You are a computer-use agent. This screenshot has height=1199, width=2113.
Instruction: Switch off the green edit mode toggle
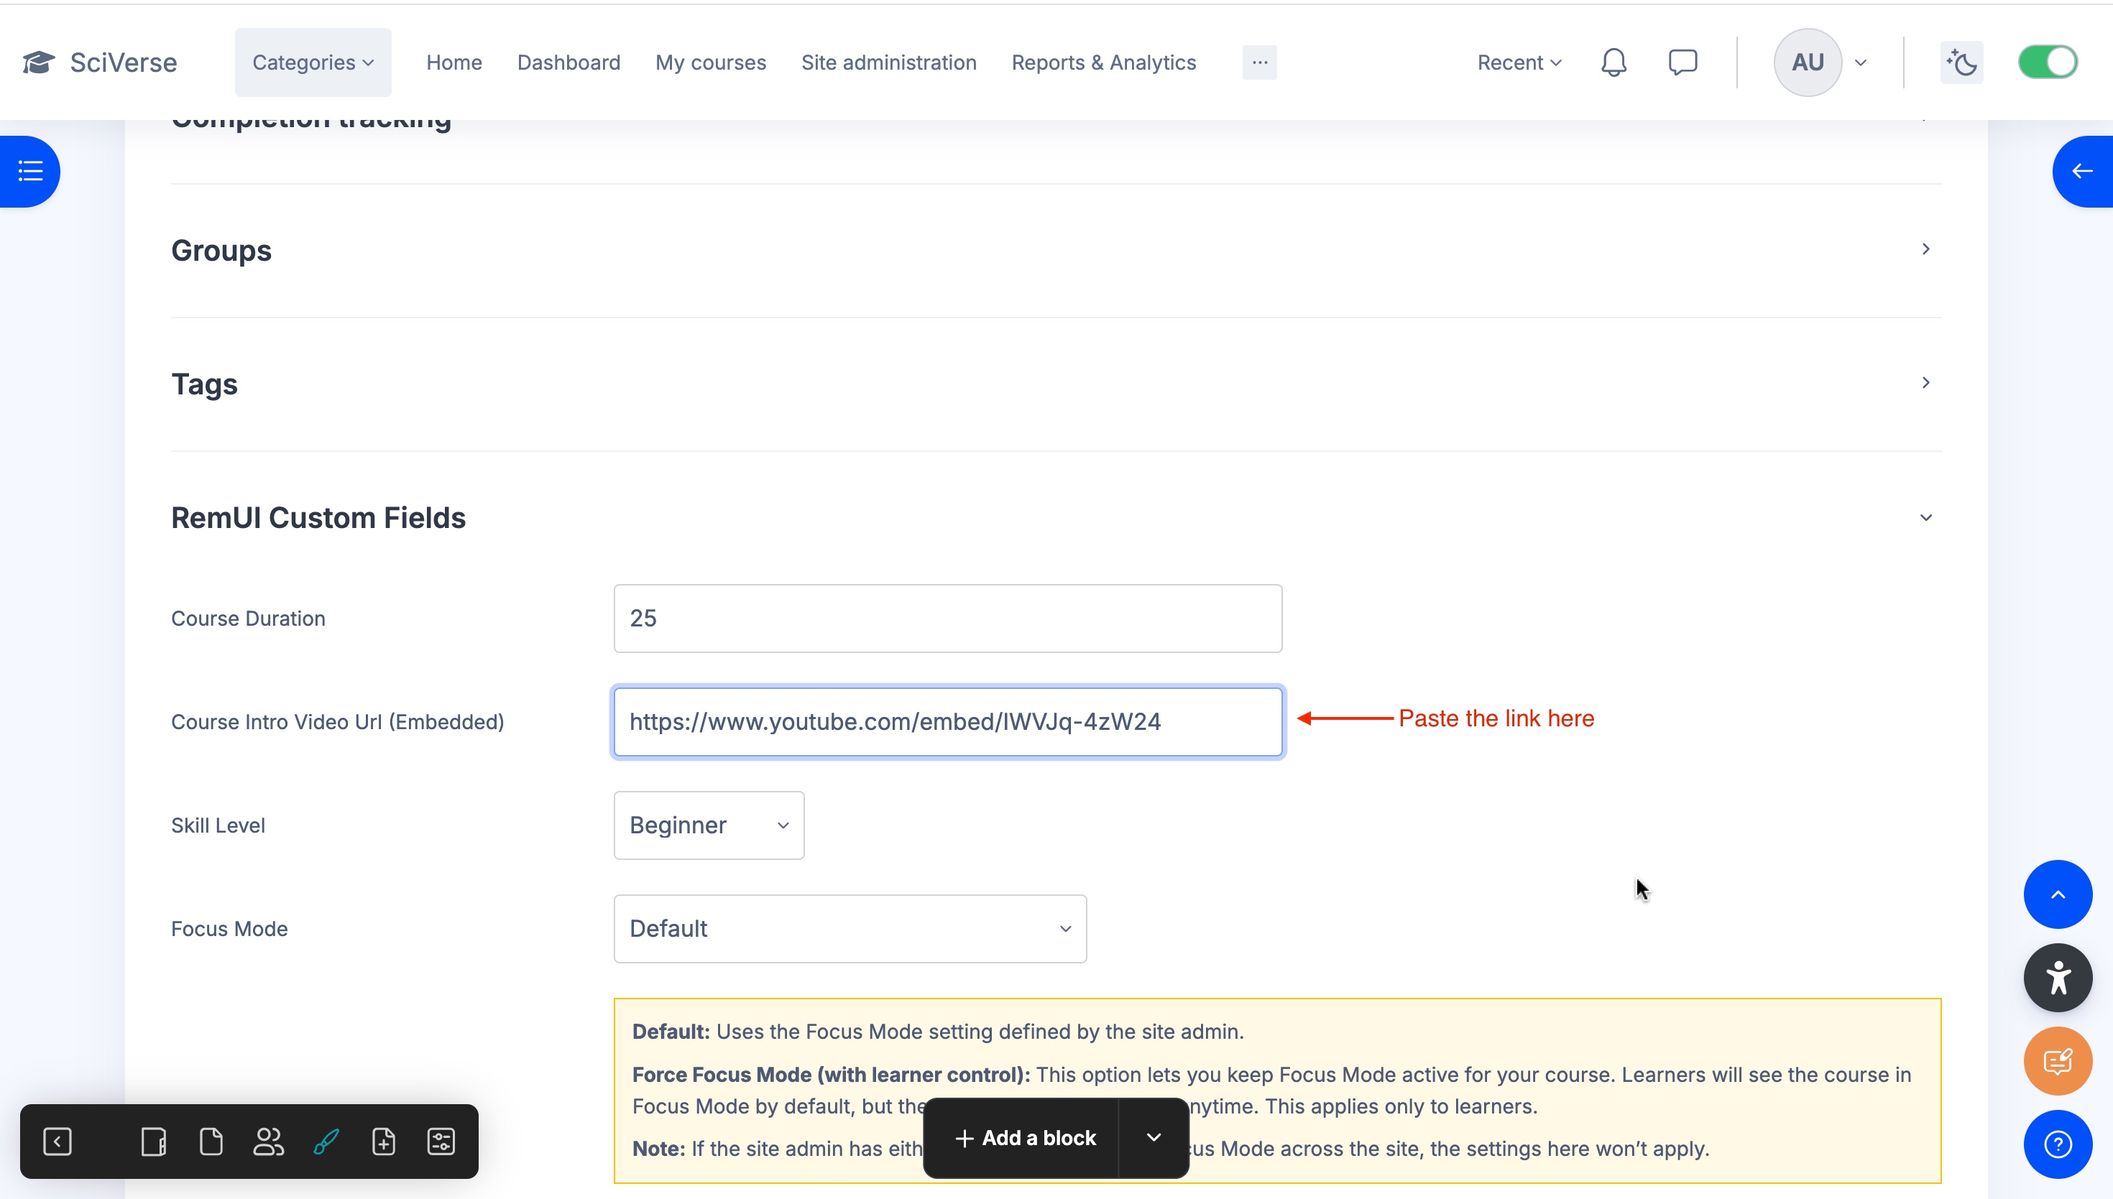2047,63
